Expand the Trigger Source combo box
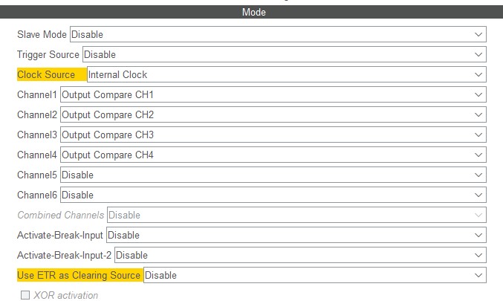 284,54
